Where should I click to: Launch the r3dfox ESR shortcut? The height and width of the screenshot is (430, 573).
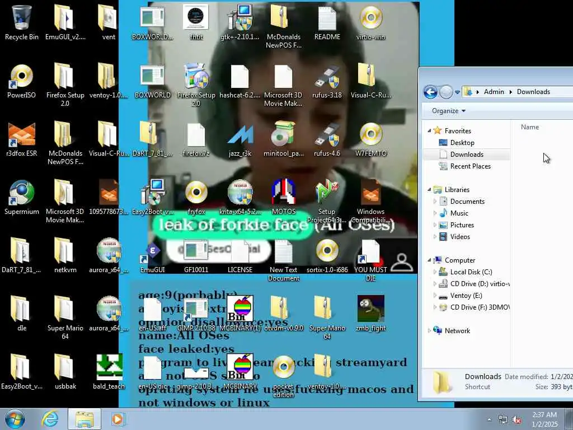[x=22, y=139]
